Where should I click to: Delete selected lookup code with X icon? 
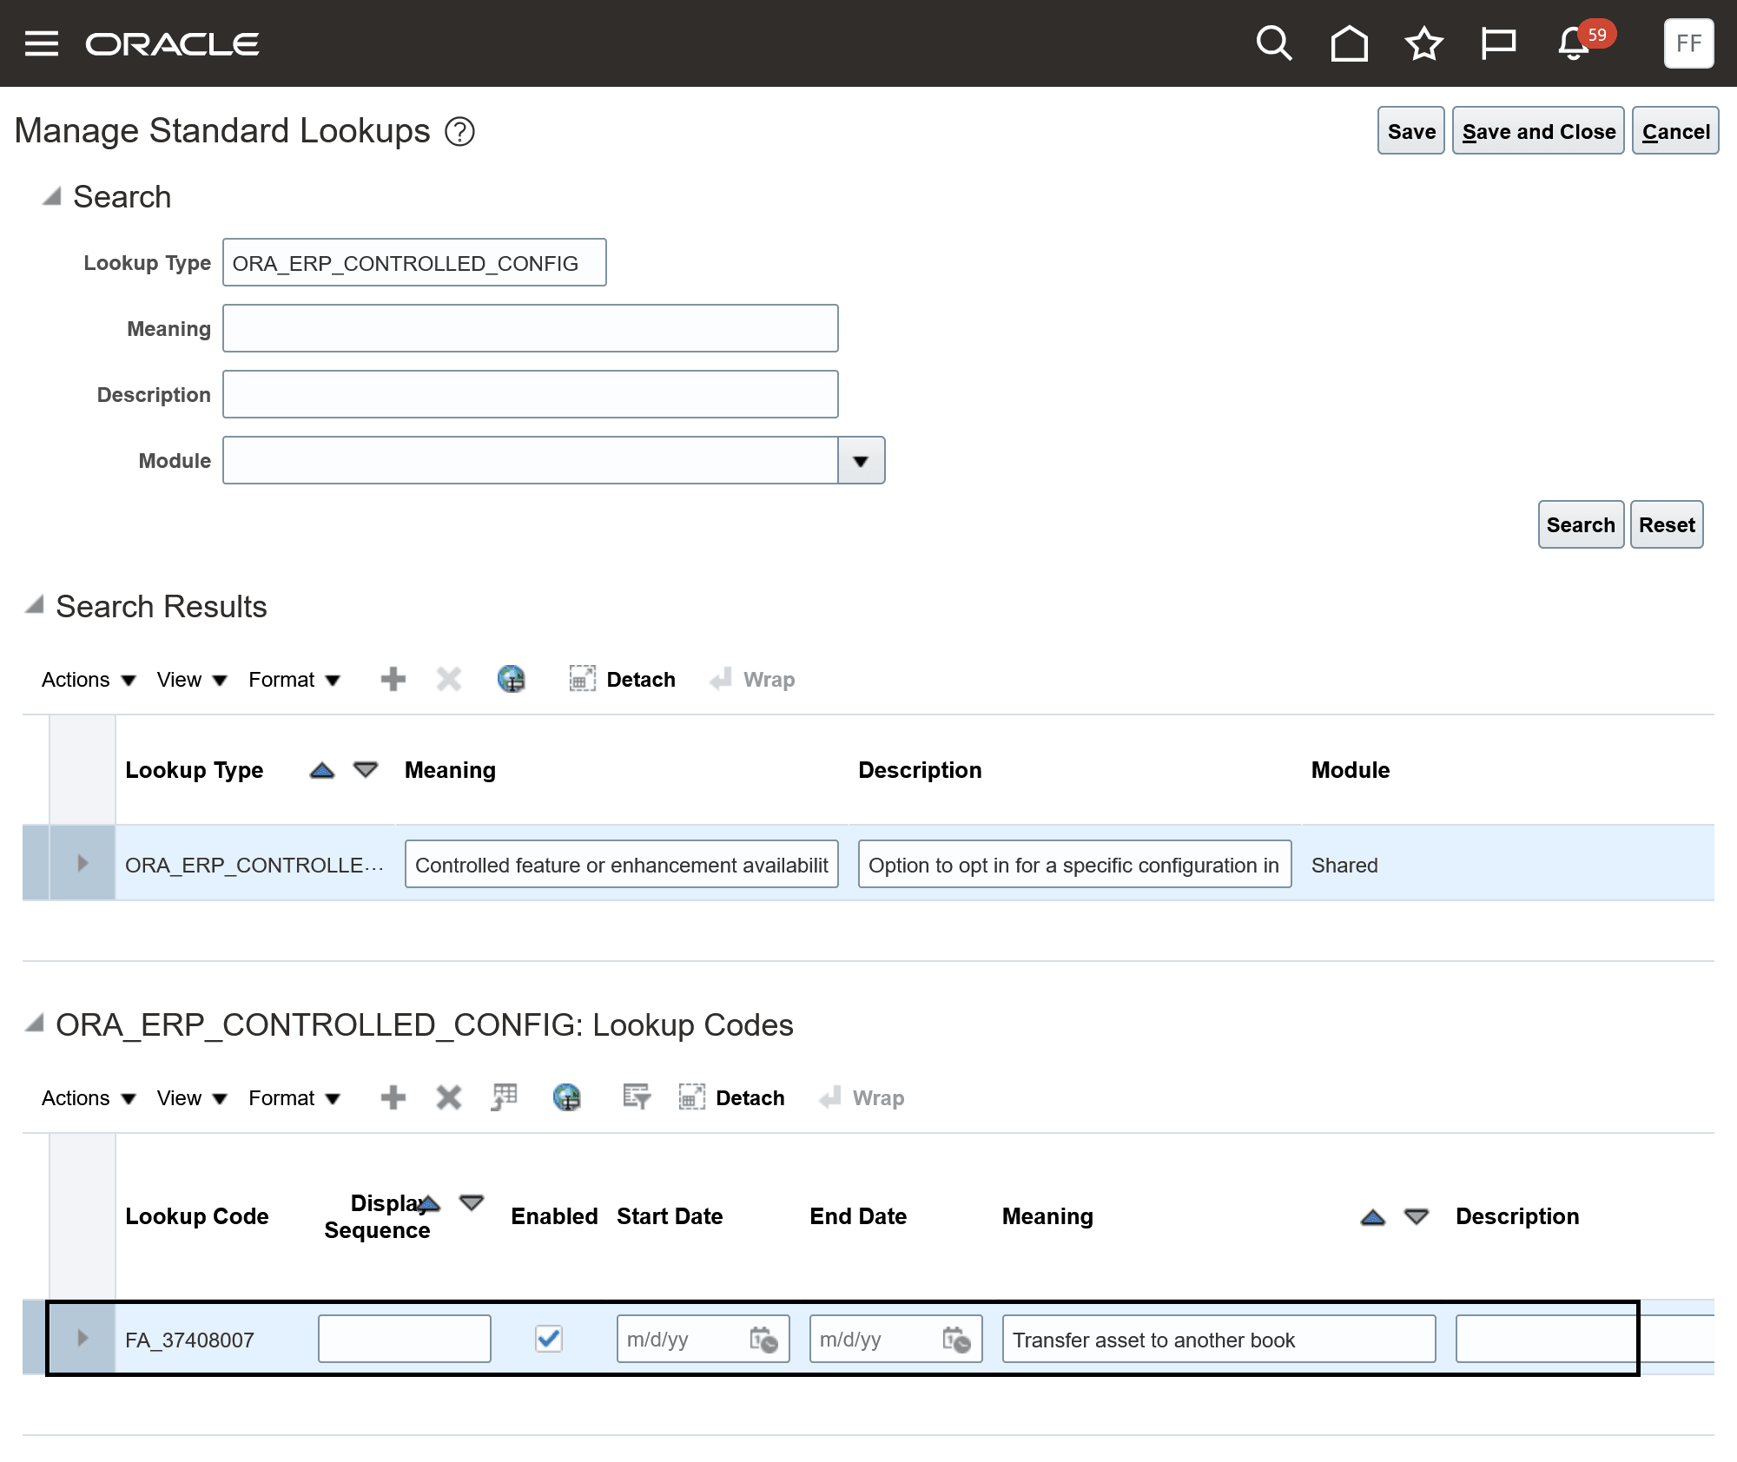coord(448,1097)
